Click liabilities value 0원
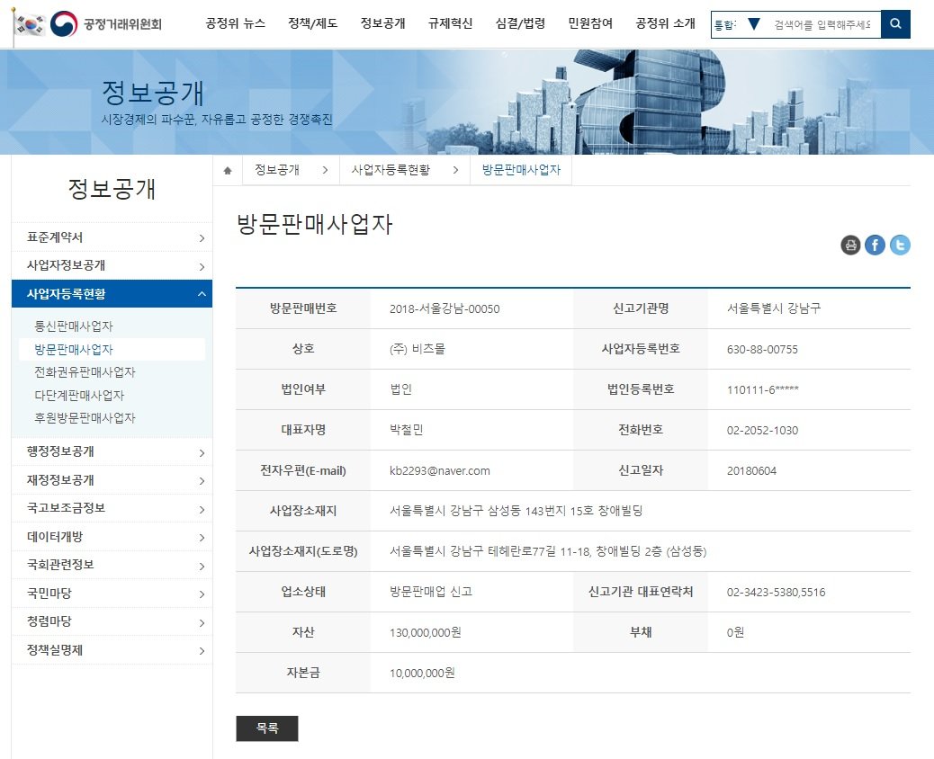The height and width of the screenshot is (759, 934). click(x=735, y=632)
